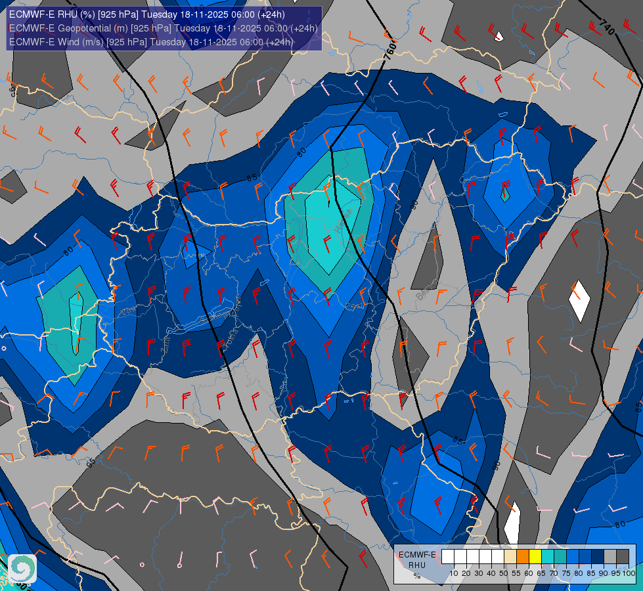This screenshot has width=643, height=591.
Task: Pick the cyan 65-70 legend swatch
Action: 548,556
